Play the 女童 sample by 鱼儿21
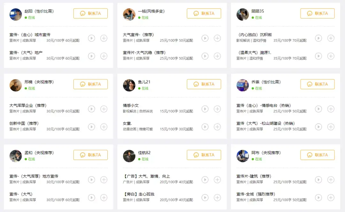Screen dimensions: 345x212 pos(205,127)
